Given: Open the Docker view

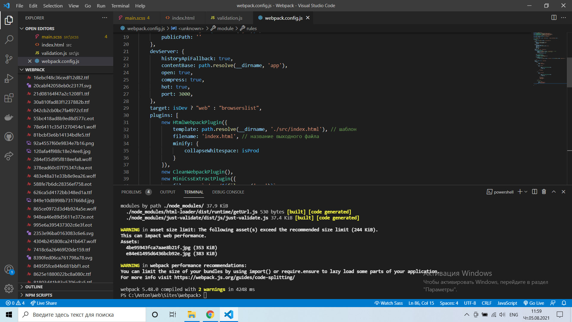Looking at the screenshot, I should pyautogui.click(x=9, y=117).
